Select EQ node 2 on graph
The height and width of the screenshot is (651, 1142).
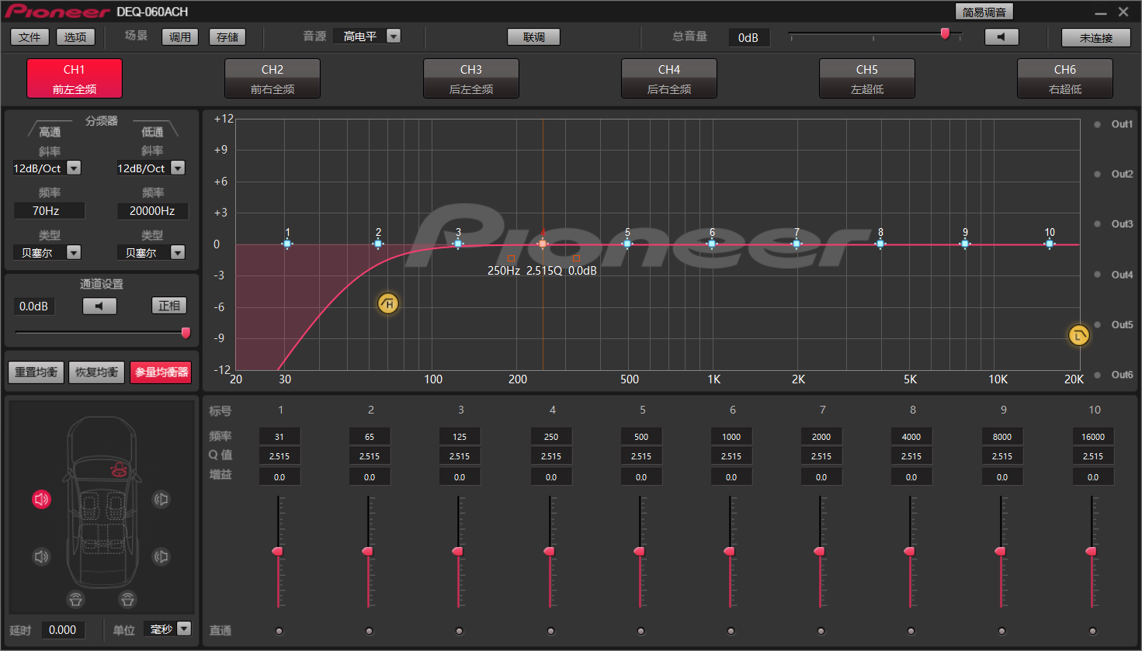[378, 244]
